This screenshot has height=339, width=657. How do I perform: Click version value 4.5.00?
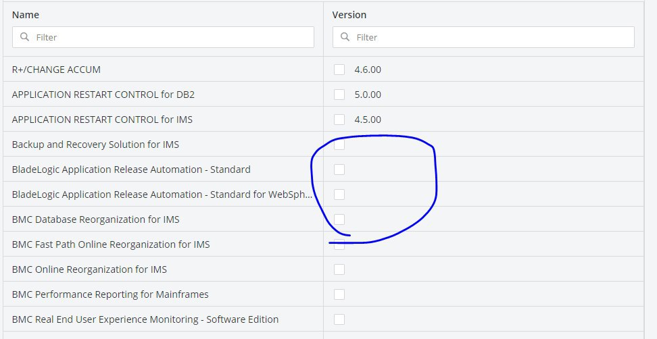pos(368,120)
